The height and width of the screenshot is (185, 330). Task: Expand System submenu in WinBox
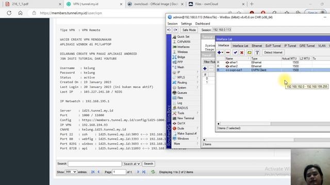point(185,88)
